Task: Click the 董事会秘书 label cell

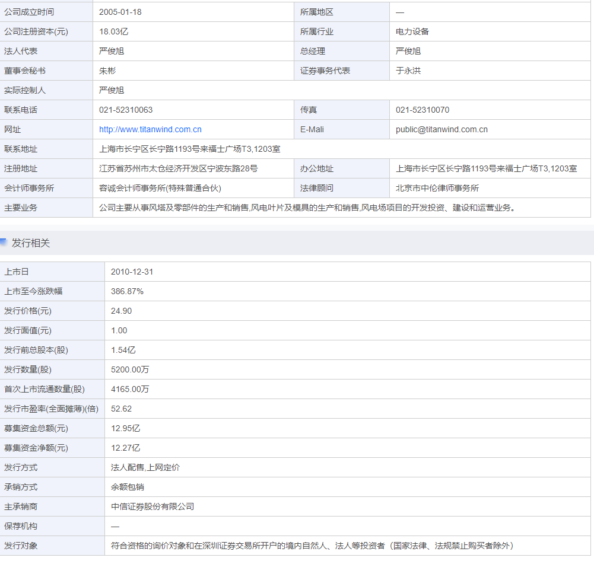Action: click(x=46, y=71)
